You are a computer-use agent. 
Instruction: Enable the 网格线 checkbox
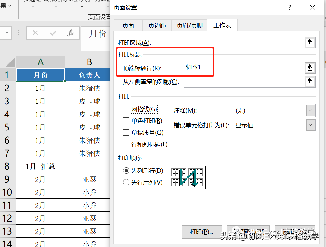(x=126, y=109)
